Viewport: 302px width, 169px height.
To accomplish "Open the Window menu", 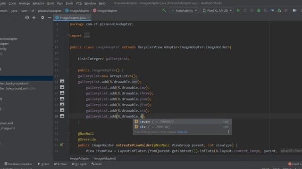I will coord(90,3).
